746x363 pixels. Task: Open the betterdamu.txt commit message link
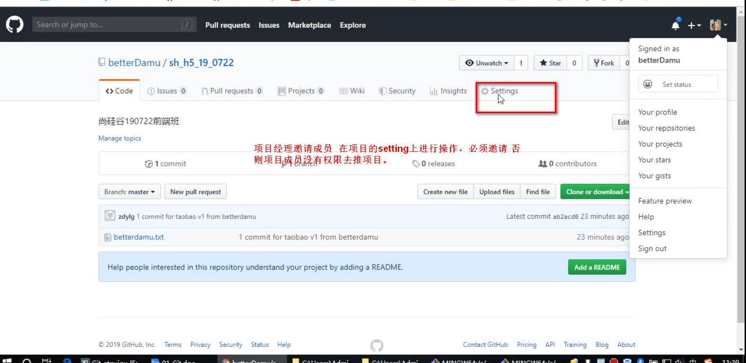(308, 237)
